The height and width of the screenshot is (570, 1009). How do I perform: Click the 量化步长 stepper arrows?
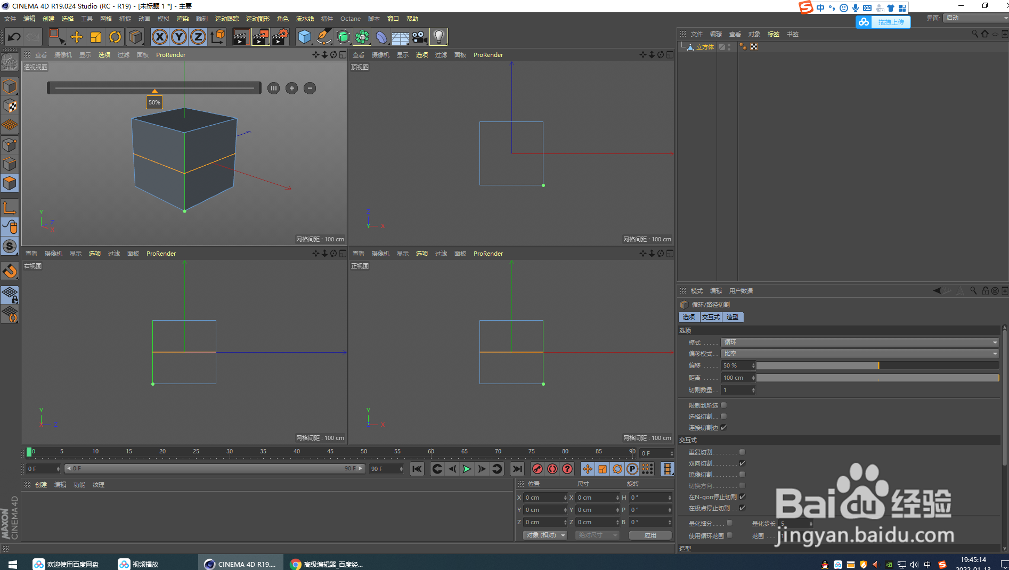(x=811, y=524)
